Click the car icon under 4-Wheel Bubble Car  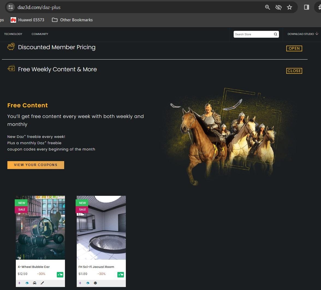click(35, 283)
